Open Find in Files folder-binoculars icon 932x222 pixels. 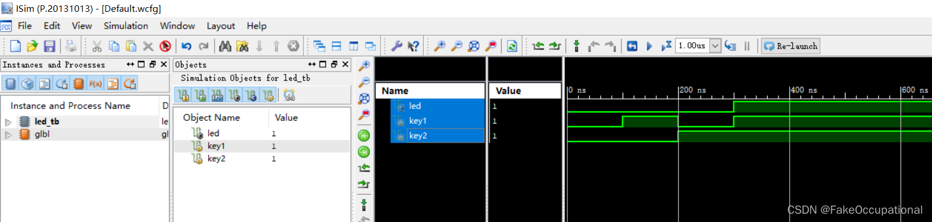(x=242, y=46)
